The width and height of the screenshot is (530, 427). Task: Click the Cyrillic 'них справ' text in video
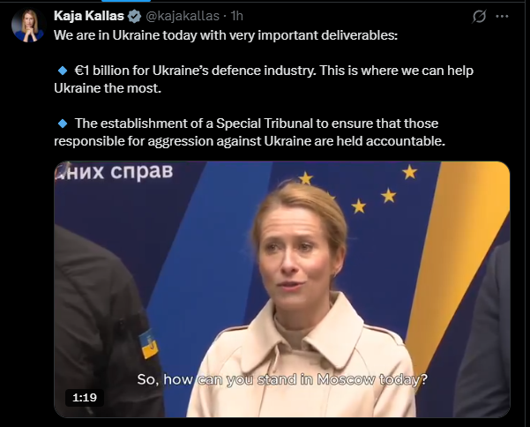115,172
